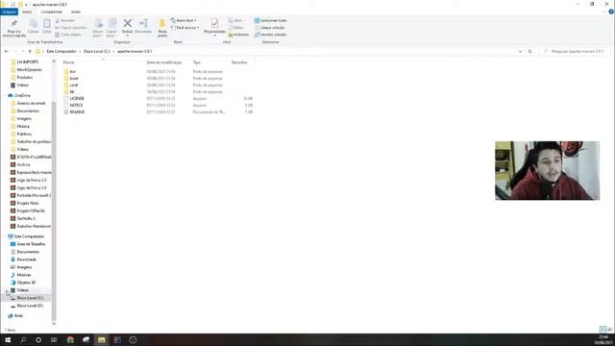Click in the Pesquisar search box
This screenshot has width=615, height=346.
[x=575, y=51]
